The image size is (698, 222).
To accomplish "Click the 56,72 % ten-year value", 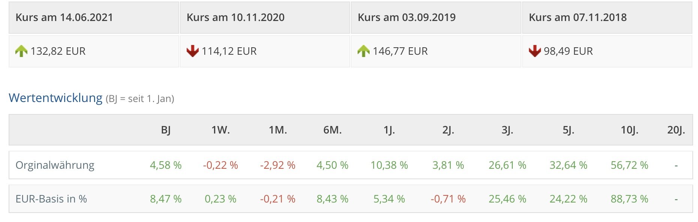I will (629, 165).
